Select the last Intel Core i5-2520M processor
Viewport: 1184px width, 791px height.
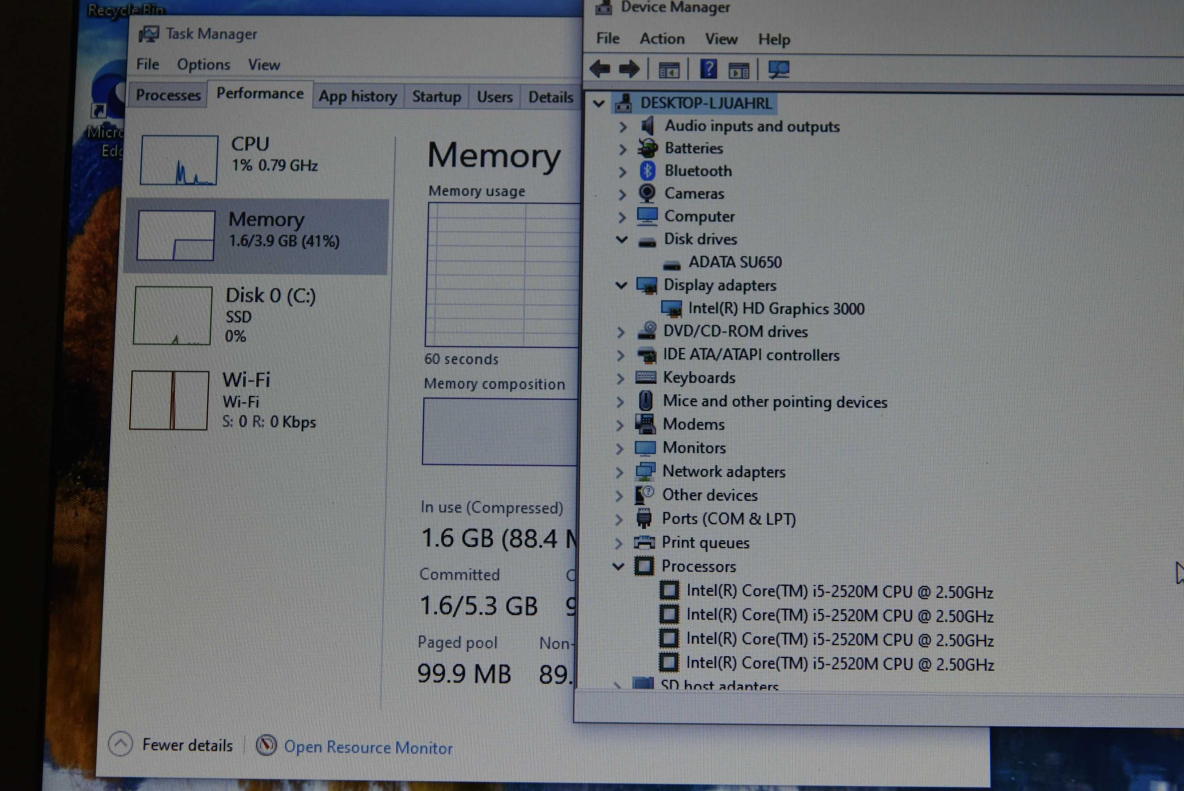coord(840,663)
